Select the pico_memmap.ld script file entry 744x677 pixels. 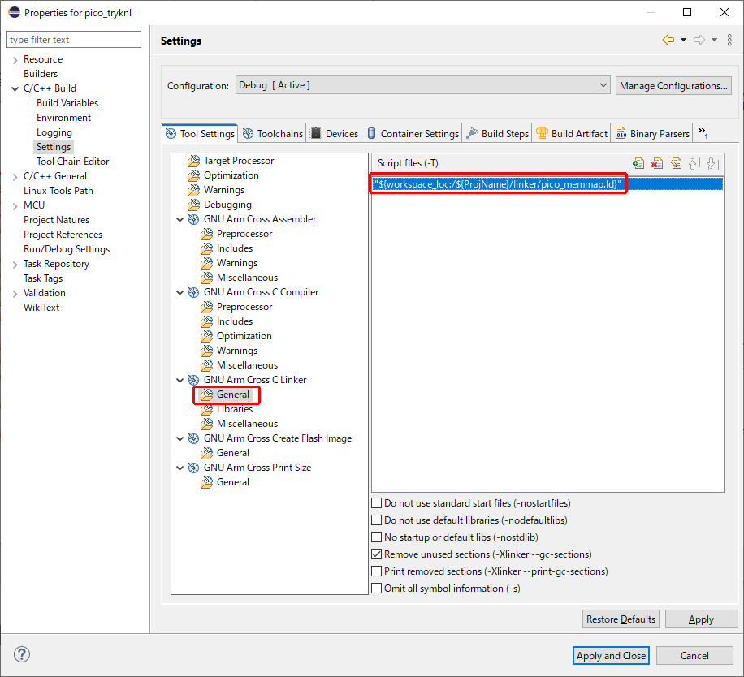point(498,184)
